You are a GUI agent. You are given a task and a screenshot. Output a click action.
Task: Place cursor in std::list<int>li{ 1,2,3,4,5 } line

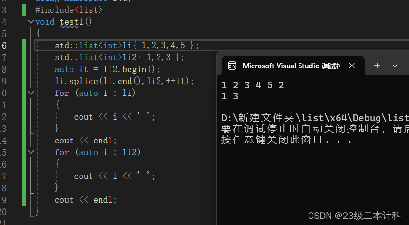[127, 46]
